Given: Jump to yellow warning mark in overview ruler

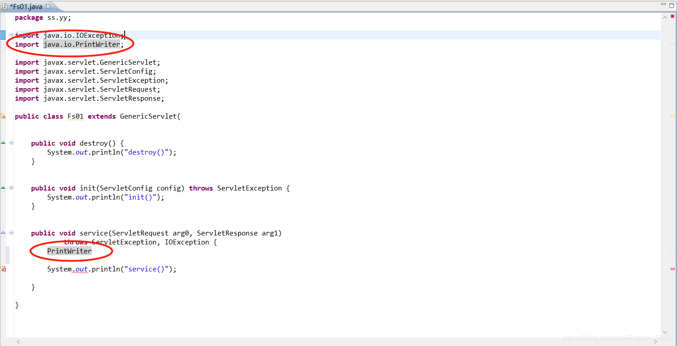Looking at the screenshot, I should click(x=673, y=116).
